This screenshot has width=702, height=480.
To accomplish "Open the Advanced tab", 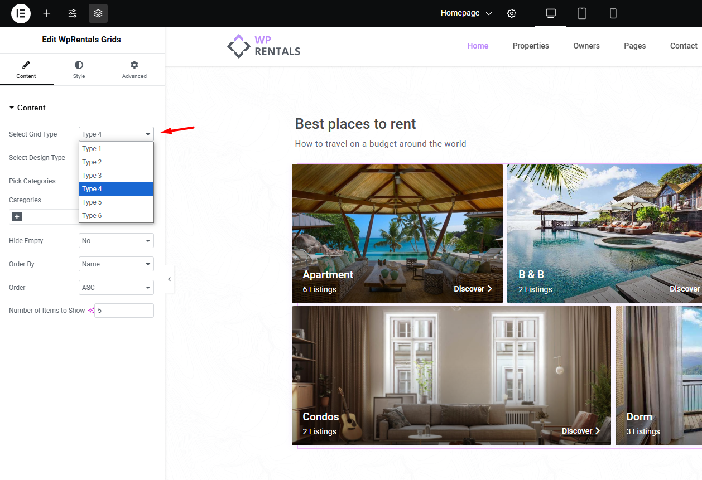I will click(134, 70).
